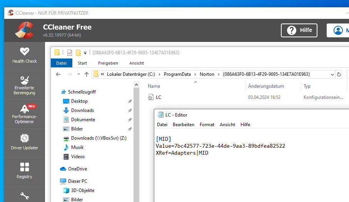Go back in Explorer navigation
Screen dimensions: 349x202
(x=58, y=74)
